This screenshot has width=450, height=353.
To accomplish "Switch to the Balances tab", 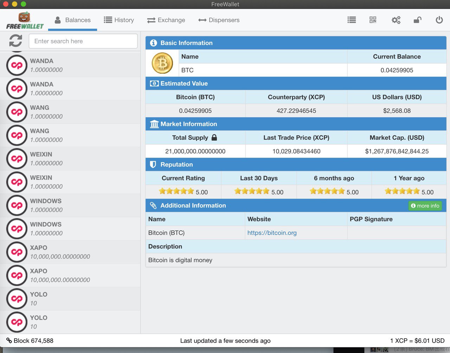I will pos(72,20).
